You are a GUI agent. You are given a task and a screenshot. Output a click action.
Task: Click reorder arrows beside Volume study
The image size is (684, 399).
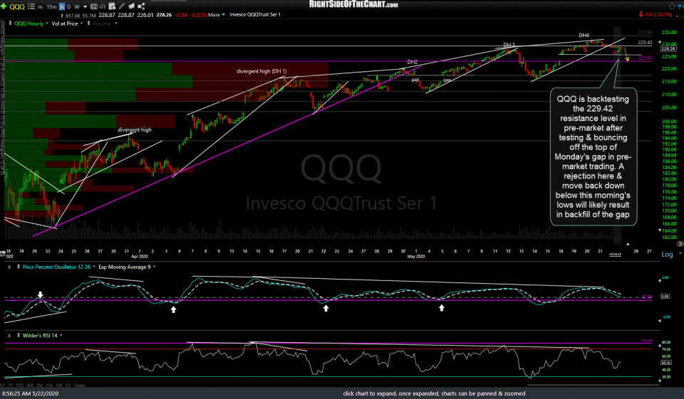click(88, 23)
